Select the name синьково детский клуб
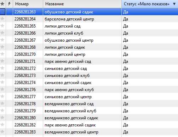The width and height of the screenshot is (178, 137). tap(67, 76)
